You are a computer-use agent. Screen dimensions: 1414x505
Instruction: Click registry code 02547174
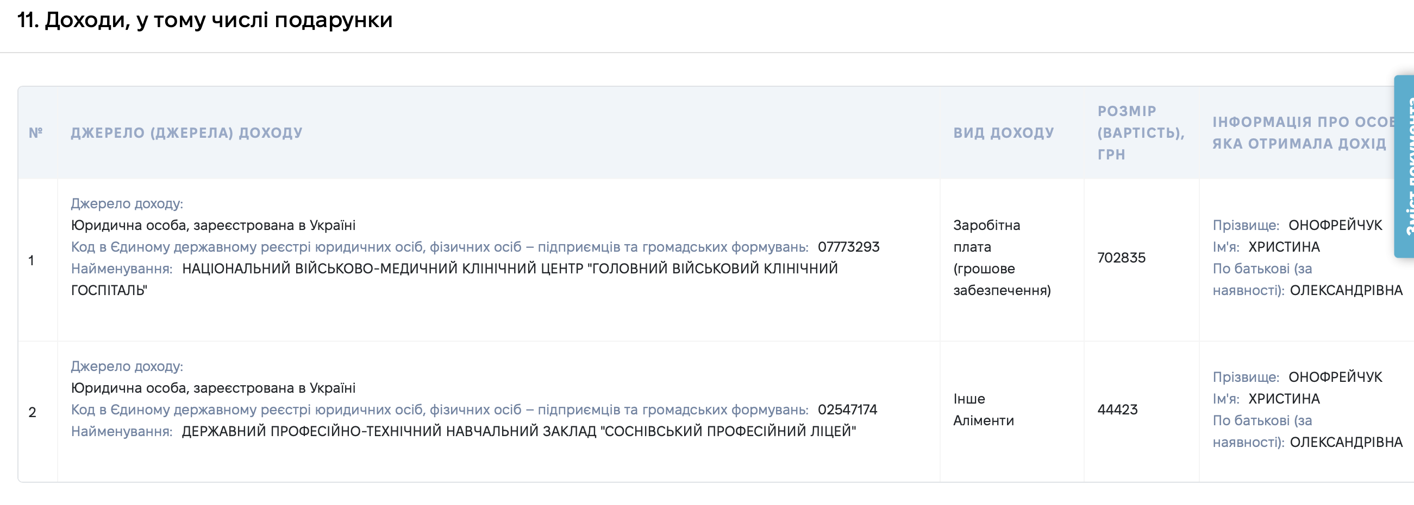[x=848, y=410]
